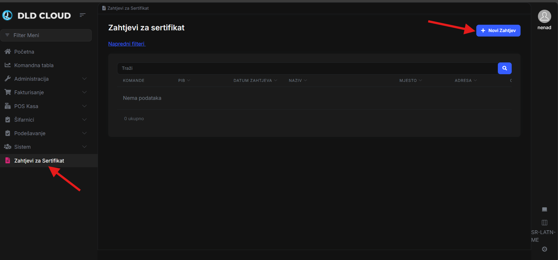Image resolution: width=558 pixels, height=260 pixels.
Task: Sort by Mjesto column header
Action: click(411, 80)
